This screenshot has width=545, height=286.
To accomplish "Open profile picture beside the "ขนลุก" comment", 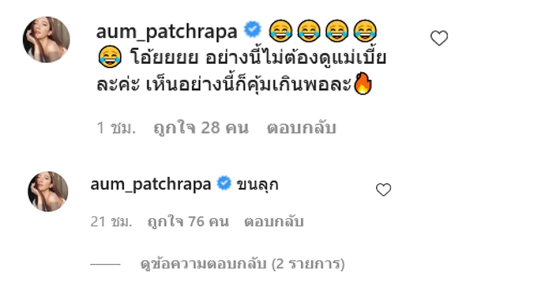I will pyautogui.click(x=48, y=191).
